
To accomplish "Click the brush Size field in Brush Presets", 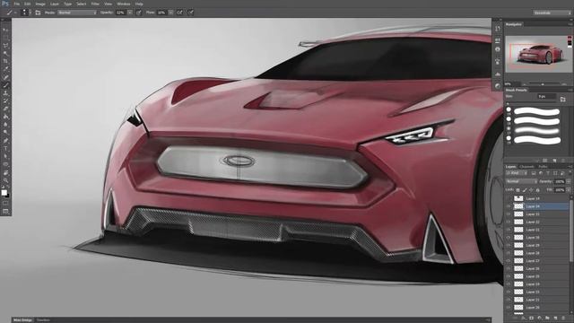I will [546, 97].
